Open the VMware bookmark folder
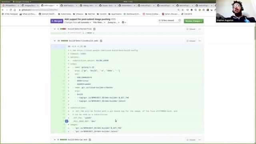 tap(78, 14)
